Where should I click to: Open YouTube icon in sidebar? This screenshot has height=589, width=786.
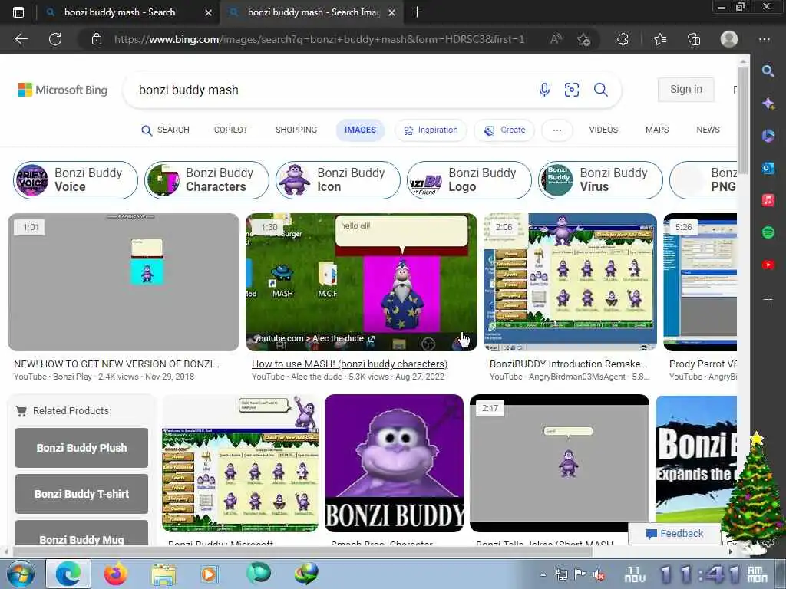[768, 265]
